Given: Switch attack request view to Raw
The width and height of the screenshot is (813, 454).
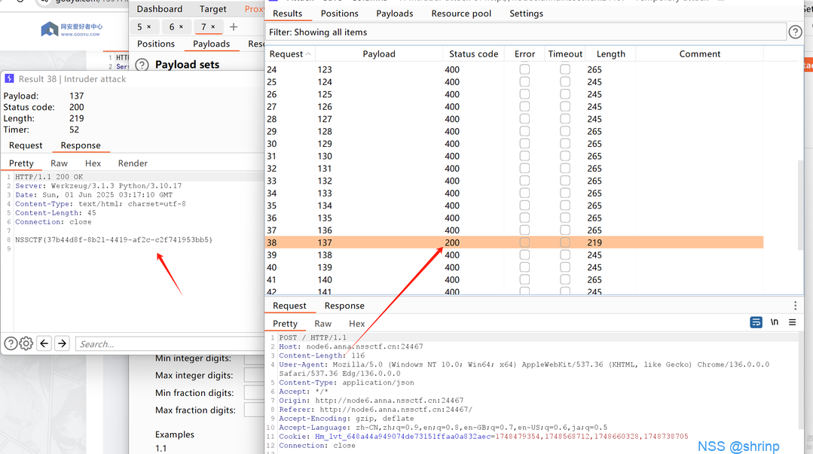Looking at the screenshot, I should click(322, 324).
